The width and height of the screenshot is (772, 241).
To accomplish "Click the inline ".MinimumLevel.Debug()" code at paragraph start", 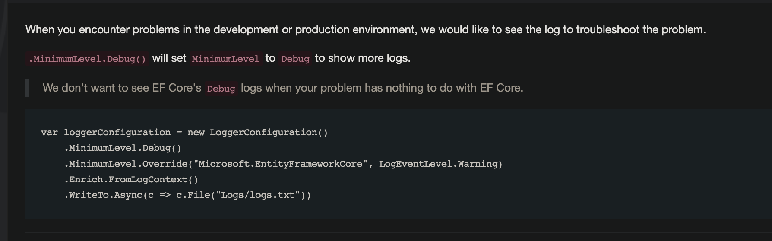I will [x=87, y=59].
